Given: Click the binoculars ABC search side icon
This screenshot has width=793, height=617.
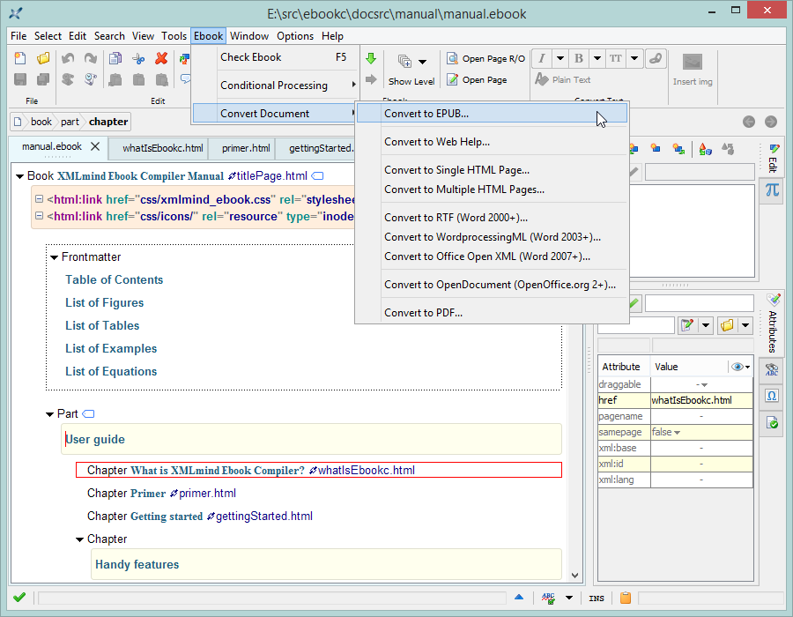Looking at the screenshot, I should [772, 369].
